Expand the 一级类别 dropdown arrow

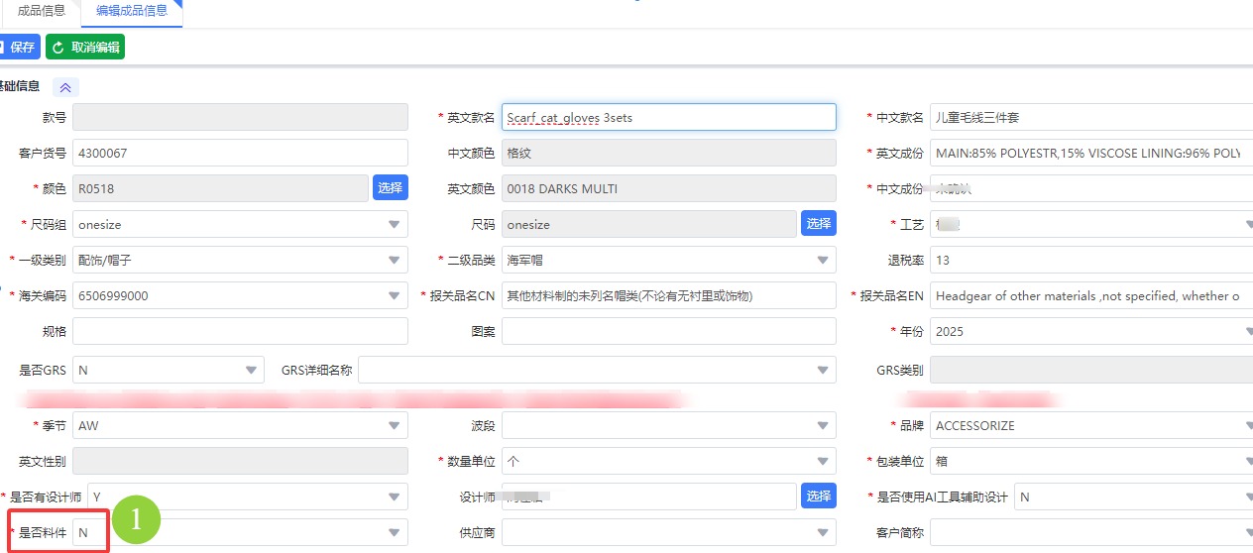click(395, 261)
